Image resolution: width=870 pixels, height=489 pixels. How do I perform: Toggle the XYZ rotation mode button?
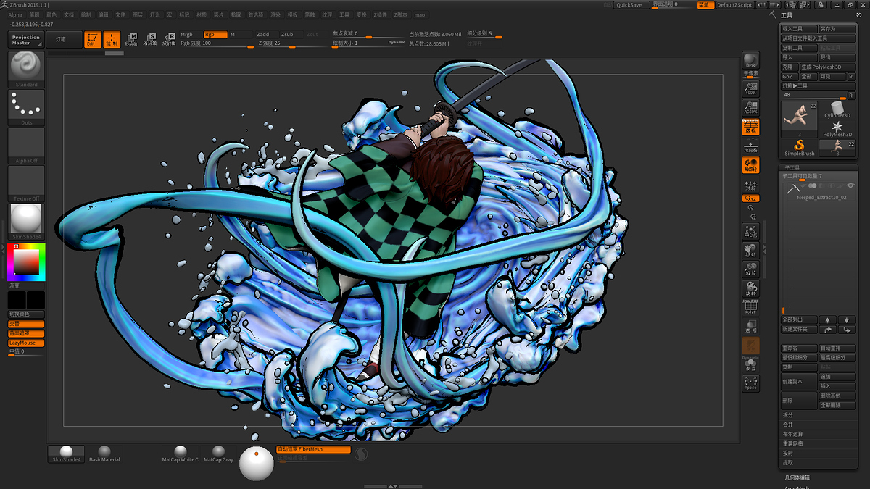point(750,198)
